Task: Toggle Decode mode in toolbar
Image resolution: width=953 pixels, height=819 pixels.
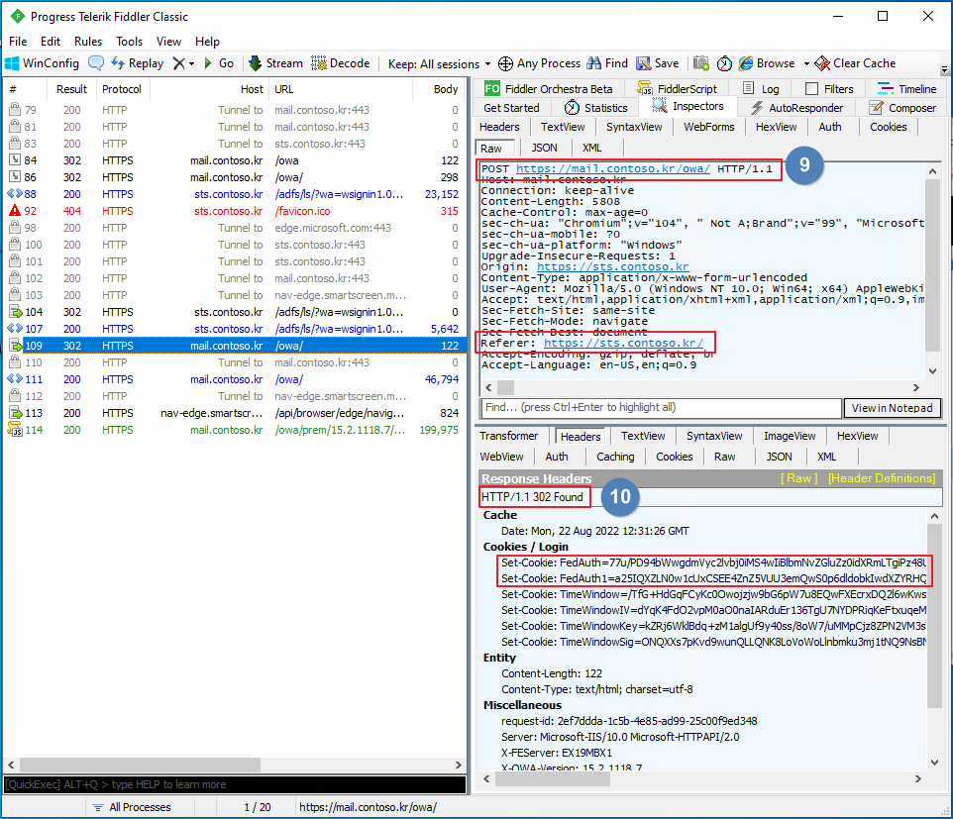Action: (x=341, y=63)
